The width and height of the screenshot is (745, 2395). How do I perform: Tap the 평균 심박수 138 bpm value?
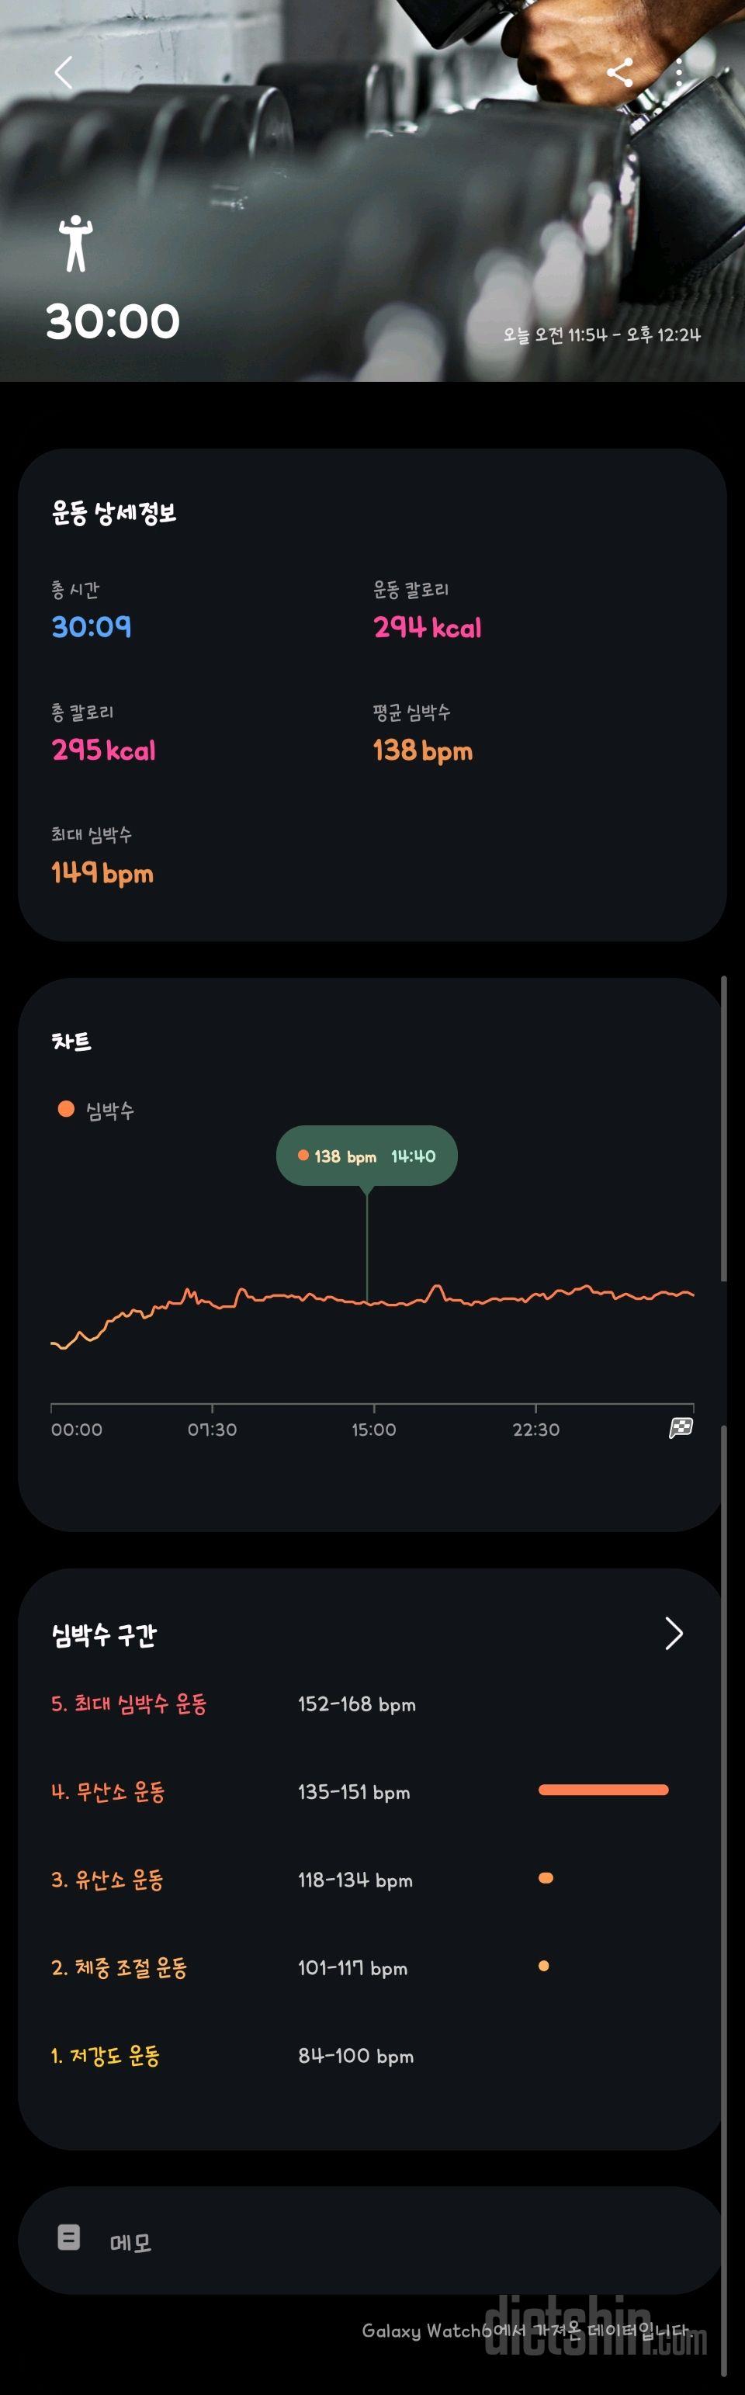tap(423, 750)
